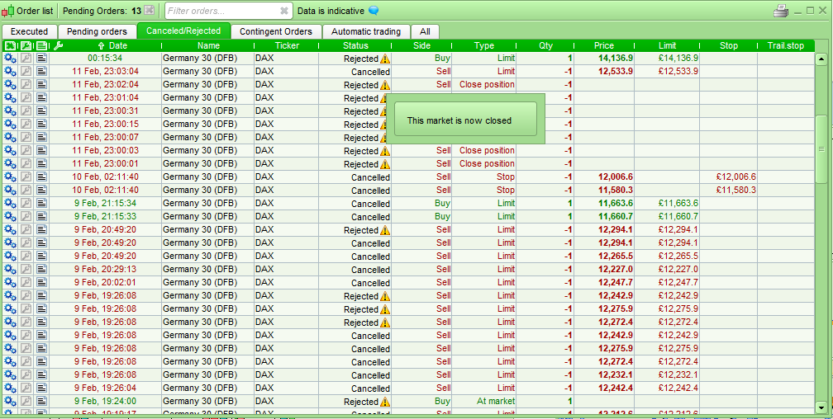Show the All orders tab
The width and height of the screenshot is (833, 419).
click(x=425, y=31)
